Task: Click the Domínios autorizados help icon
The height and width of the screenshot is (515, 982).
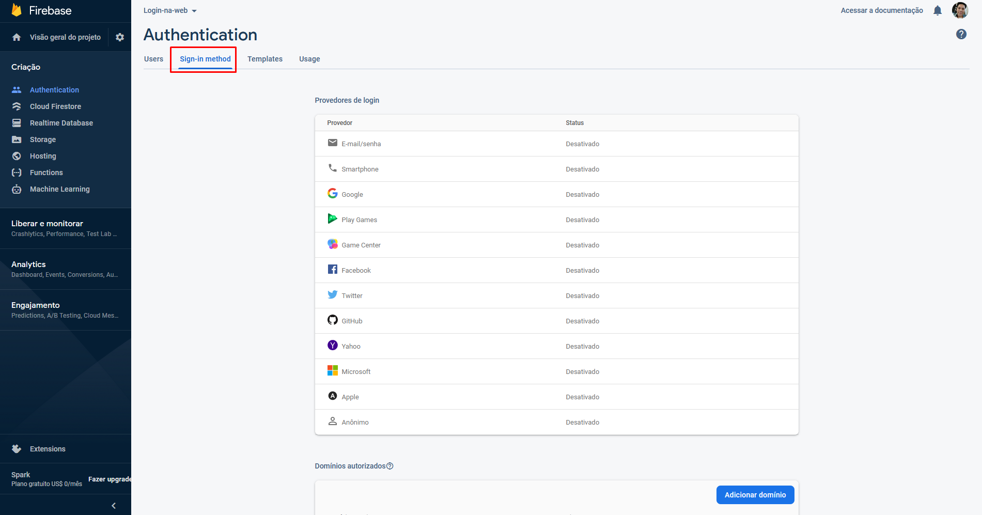Action: pyautogui.click(x=390, y=466)
